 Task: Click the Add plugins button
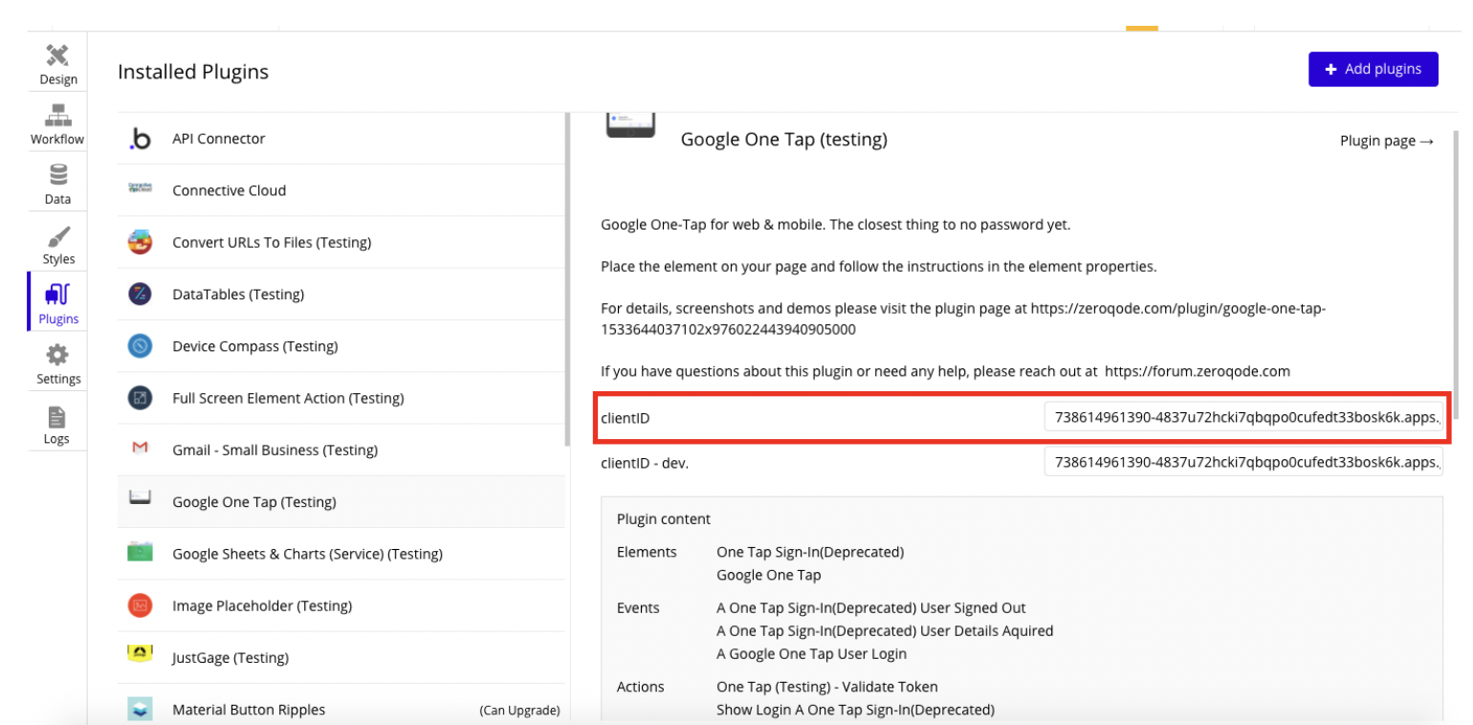(x=1373, y=69)
